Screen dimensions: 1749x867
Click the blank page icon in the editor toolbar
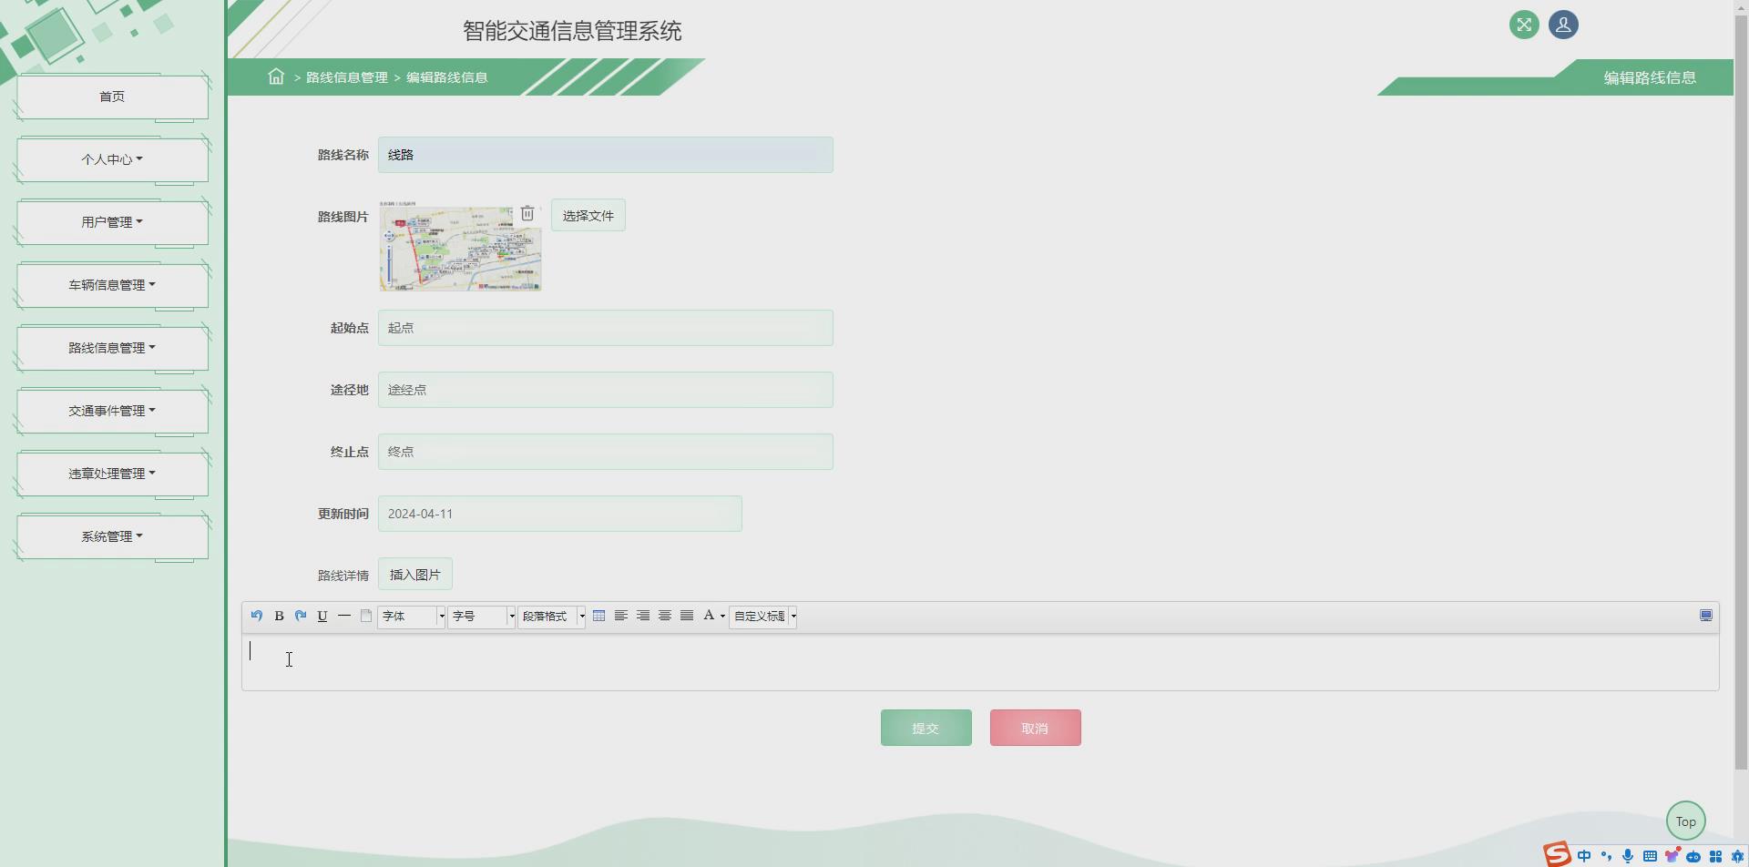point(366,616)
